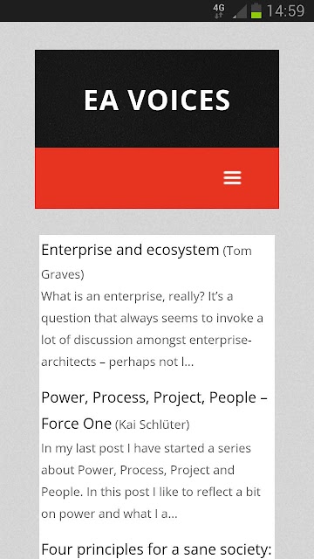Viewport: 314px width, 559px height.
Task: Click the truncated text 'on power and what I a...'
Action: tap(109, 514)
